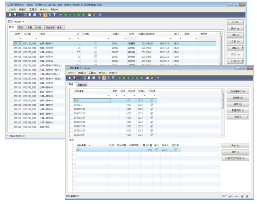Click the blue Help icon in the 物料清单 toolbar
Viewport: 257px width, 204px height.
pos(158,78)
